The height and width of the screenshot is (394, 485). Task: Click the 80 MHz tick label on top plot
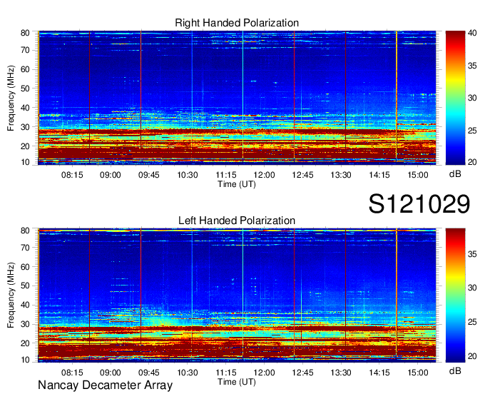point(25,33)
